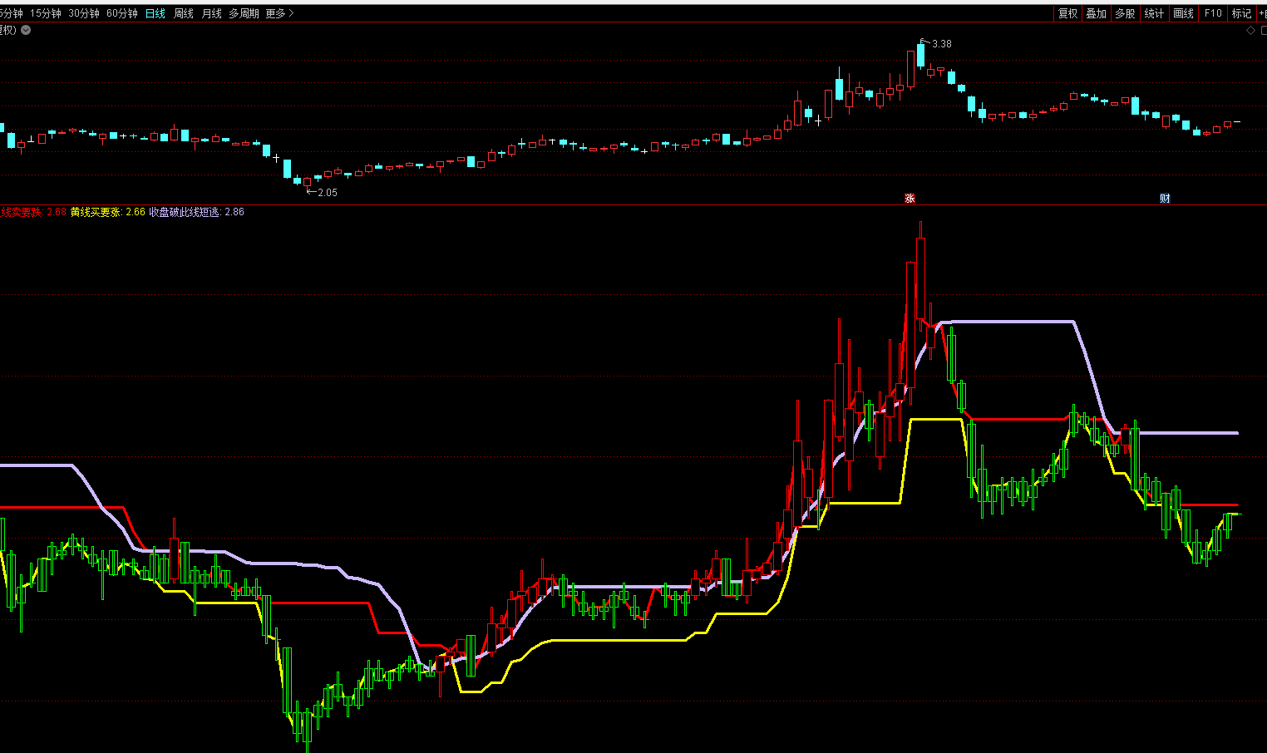Open the F10 company info
The height and width of the screenshot is (753, 1267).
point(1213,13)
